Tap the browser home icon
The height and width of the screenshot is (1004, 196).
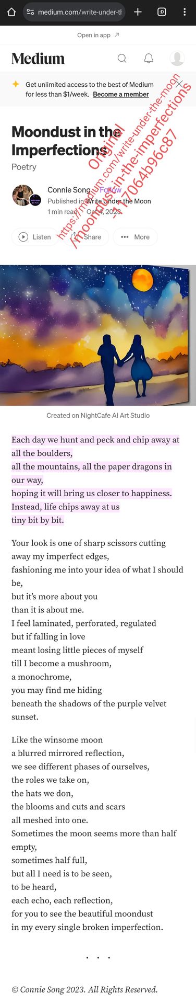tap(11, 12)
